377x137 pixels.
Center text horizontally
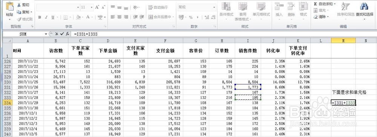119,17
